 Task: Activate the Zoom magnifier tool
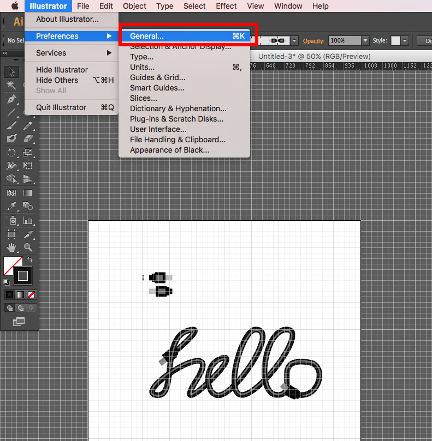click(x=28, y=247)
